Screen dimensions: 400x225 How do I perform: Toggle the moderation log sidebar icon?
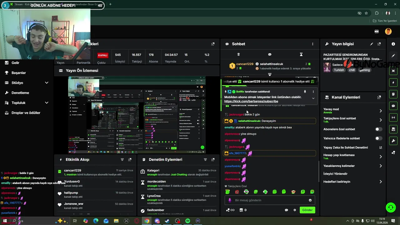[393, 94]
